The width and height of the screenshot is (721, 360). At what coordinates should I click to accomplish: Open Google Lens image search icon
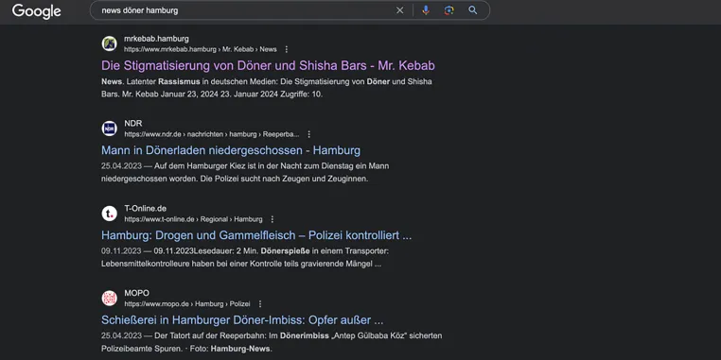(449, 10)
